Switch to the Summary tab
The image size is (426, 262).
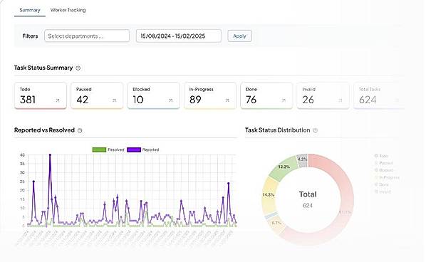click(30, 10)
